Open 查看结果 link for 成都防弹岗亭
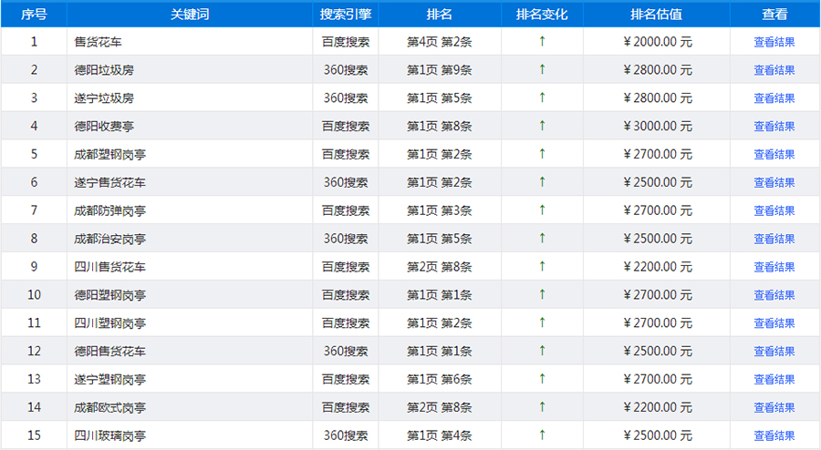 tap(774, 211)
